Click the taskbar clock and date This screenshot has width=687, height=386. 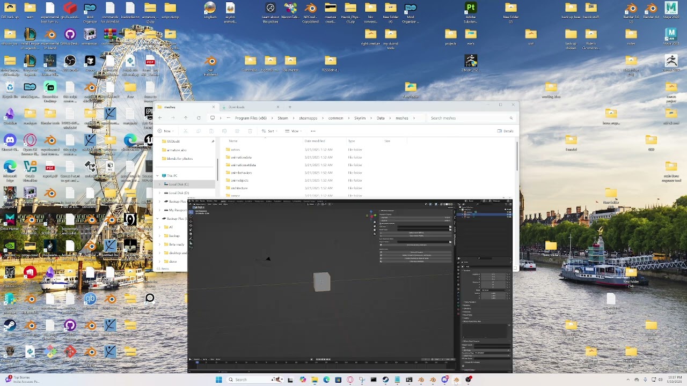[x=674, y=380]
